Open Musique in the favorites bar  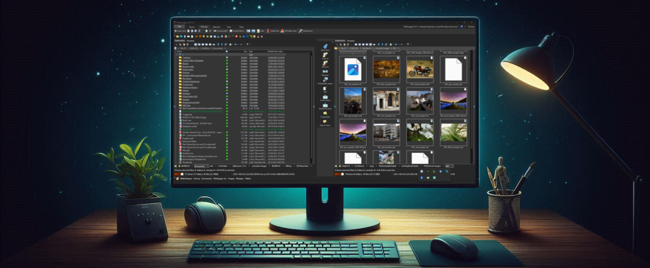239,178
